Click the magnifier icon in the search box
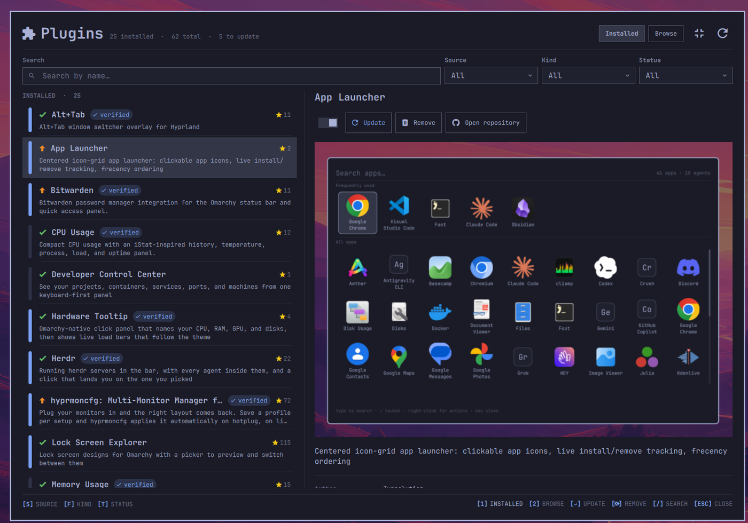The height and width of the screenshot is (523, 748). click(32, 76)
